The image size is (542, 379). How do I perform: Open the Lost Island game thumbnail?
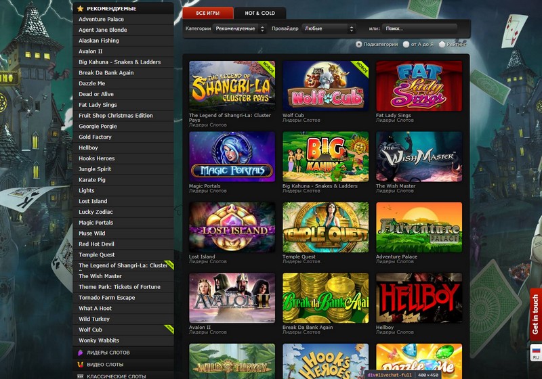[232, 227]
